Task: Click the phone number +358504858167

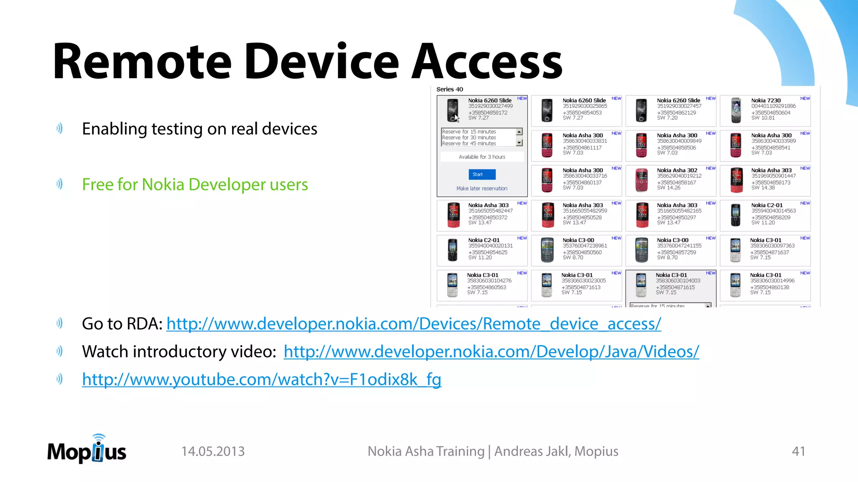Action: (x=676, y=183)
